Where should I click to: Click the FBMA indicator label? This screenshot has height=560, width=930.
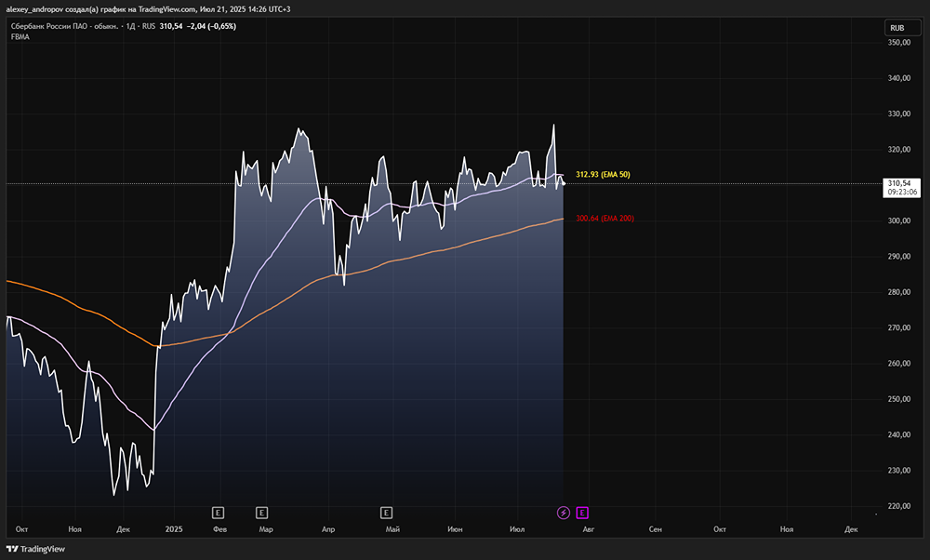[x=20, y=37]
